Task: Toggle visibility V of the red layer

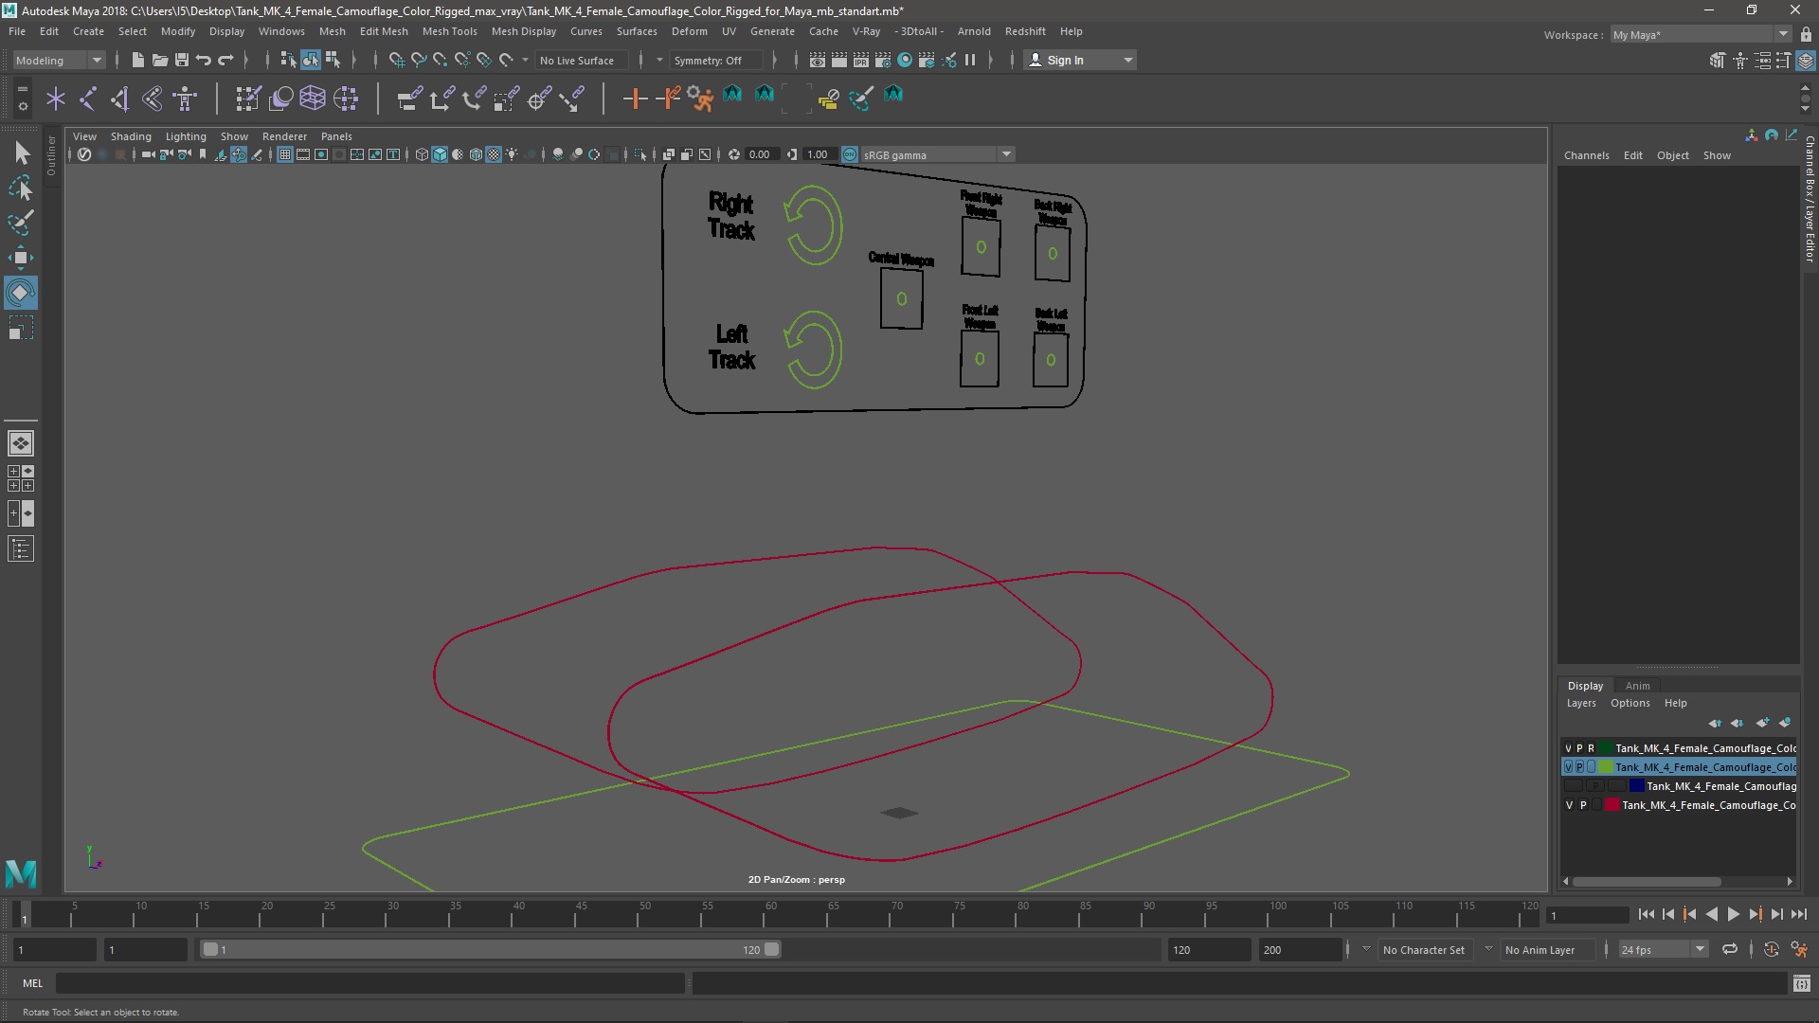Action: [1569, 805]
